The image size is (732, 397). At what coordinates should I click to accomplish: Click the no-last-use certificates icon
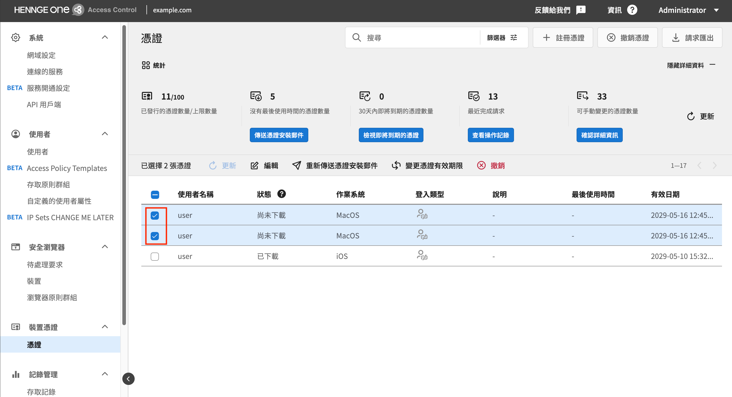pos(256,96)
